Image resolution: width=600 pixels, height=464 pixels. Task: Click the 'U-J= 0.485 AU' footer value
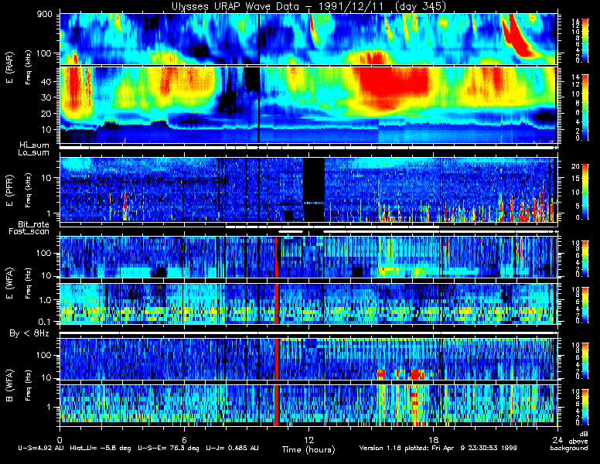point(232,448)
